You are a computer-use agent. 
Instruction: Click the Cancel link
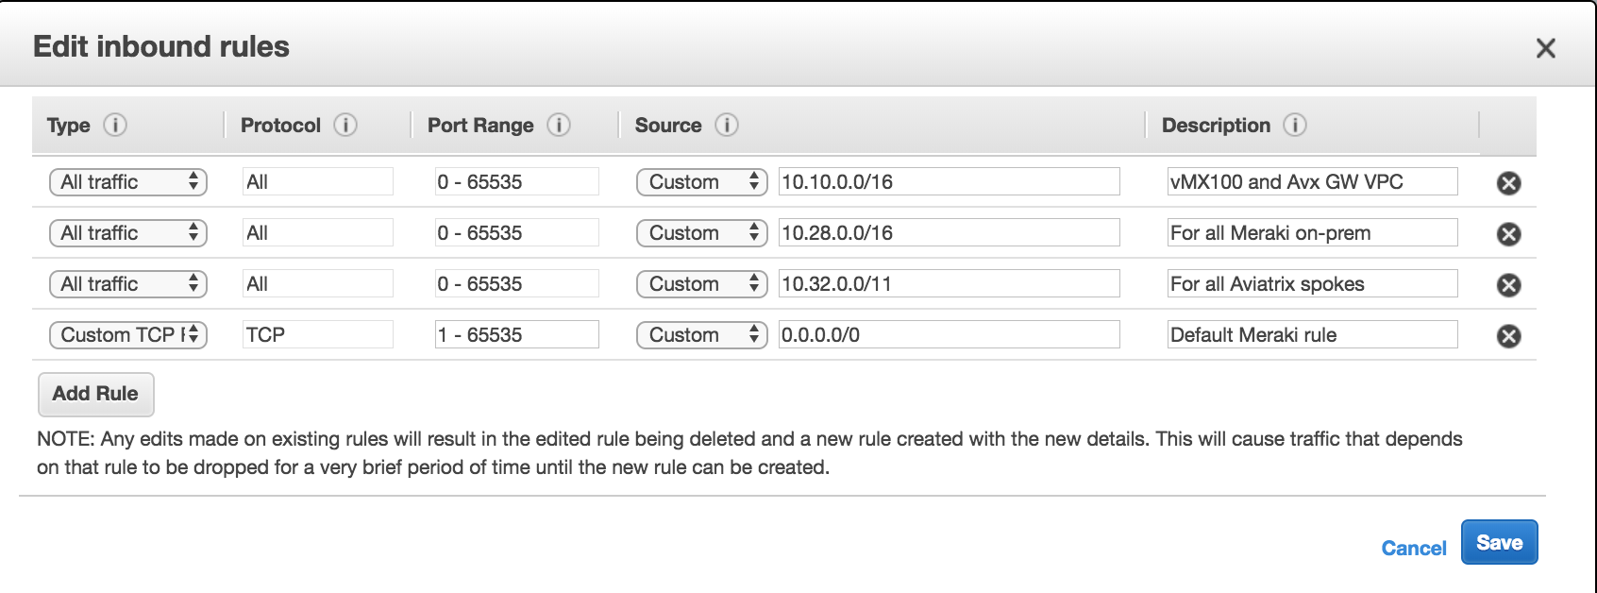click(1413, 549)
